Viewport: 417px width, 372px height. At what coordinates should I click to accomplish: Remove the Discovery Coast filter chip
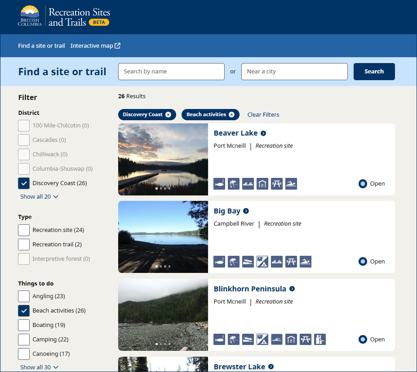pyautogui.click(x=168, y=114)
